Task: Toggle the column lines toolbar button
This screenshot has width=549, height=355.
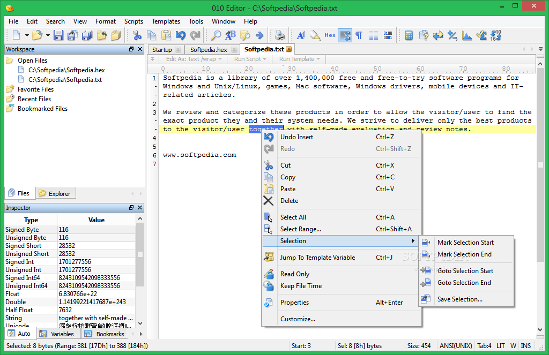Action: (374, 35)
